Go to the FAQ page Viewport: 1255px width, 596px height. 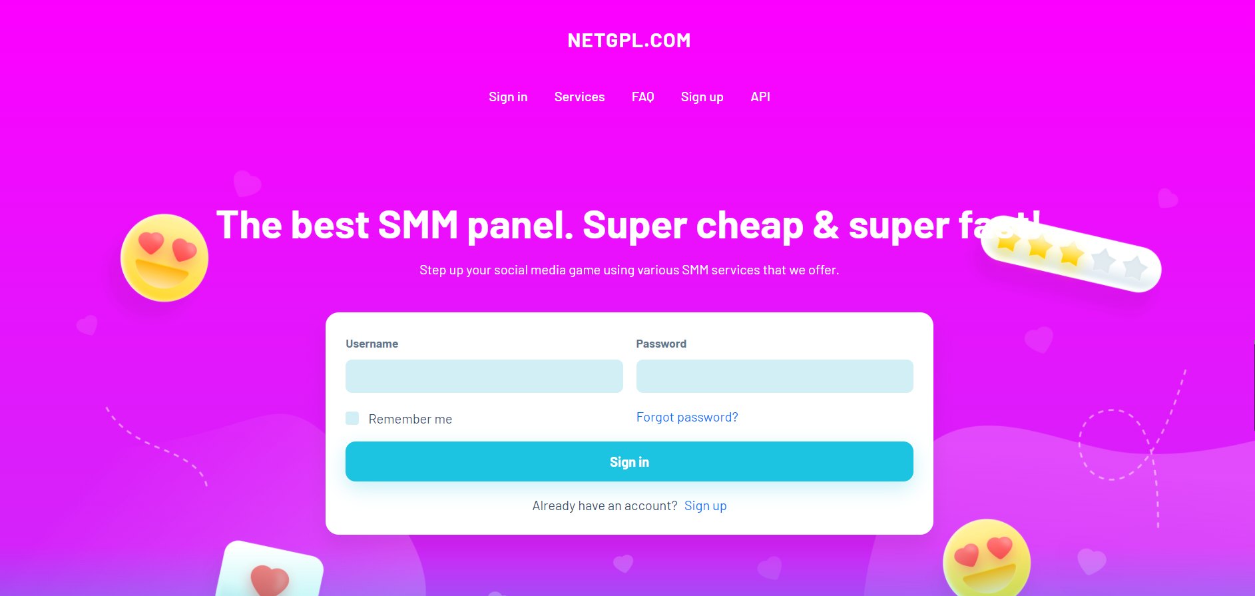[642, 97]
